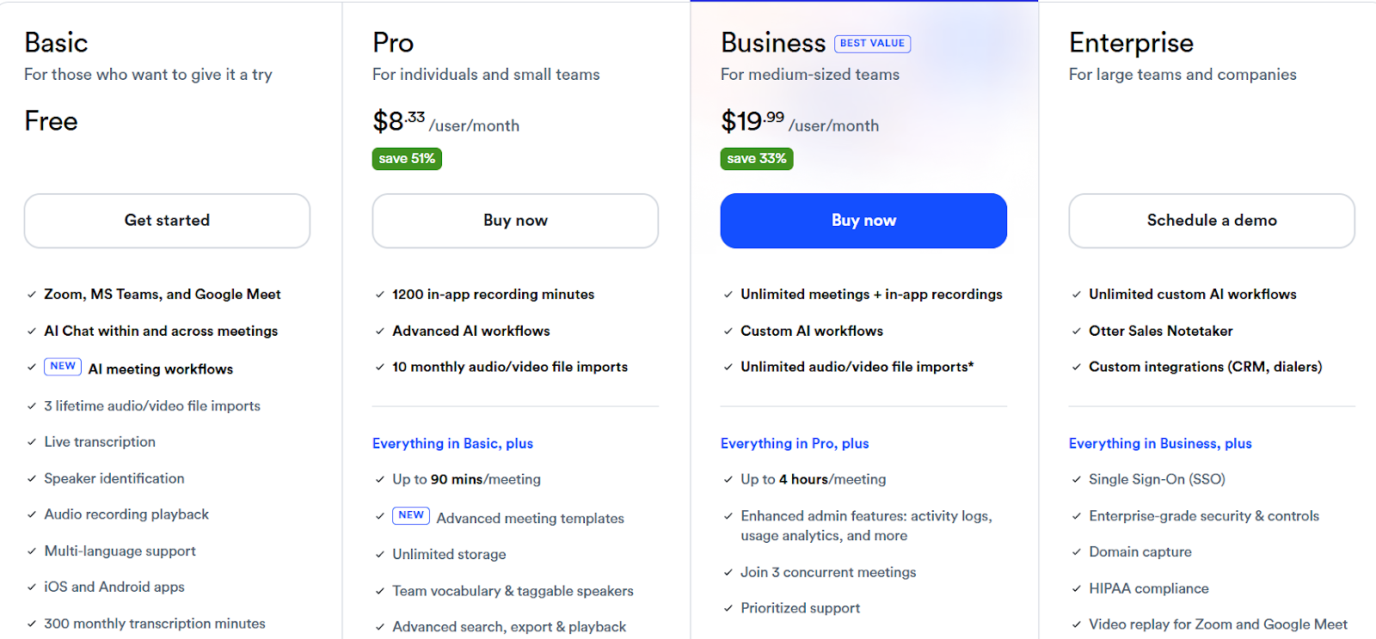Click the Enterprise plan heading

point(1131,43)
